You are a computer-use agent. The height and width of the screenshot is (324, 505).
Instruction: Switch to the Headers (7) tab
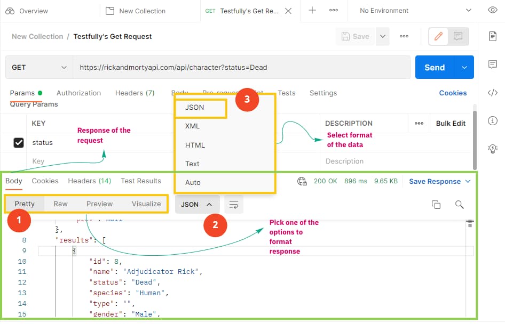click(x=135, y=93)
